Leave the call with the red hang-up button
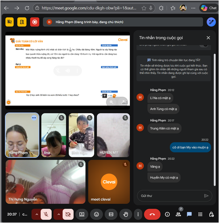Viewport: 219px width, 223px height. coord(152,214)
